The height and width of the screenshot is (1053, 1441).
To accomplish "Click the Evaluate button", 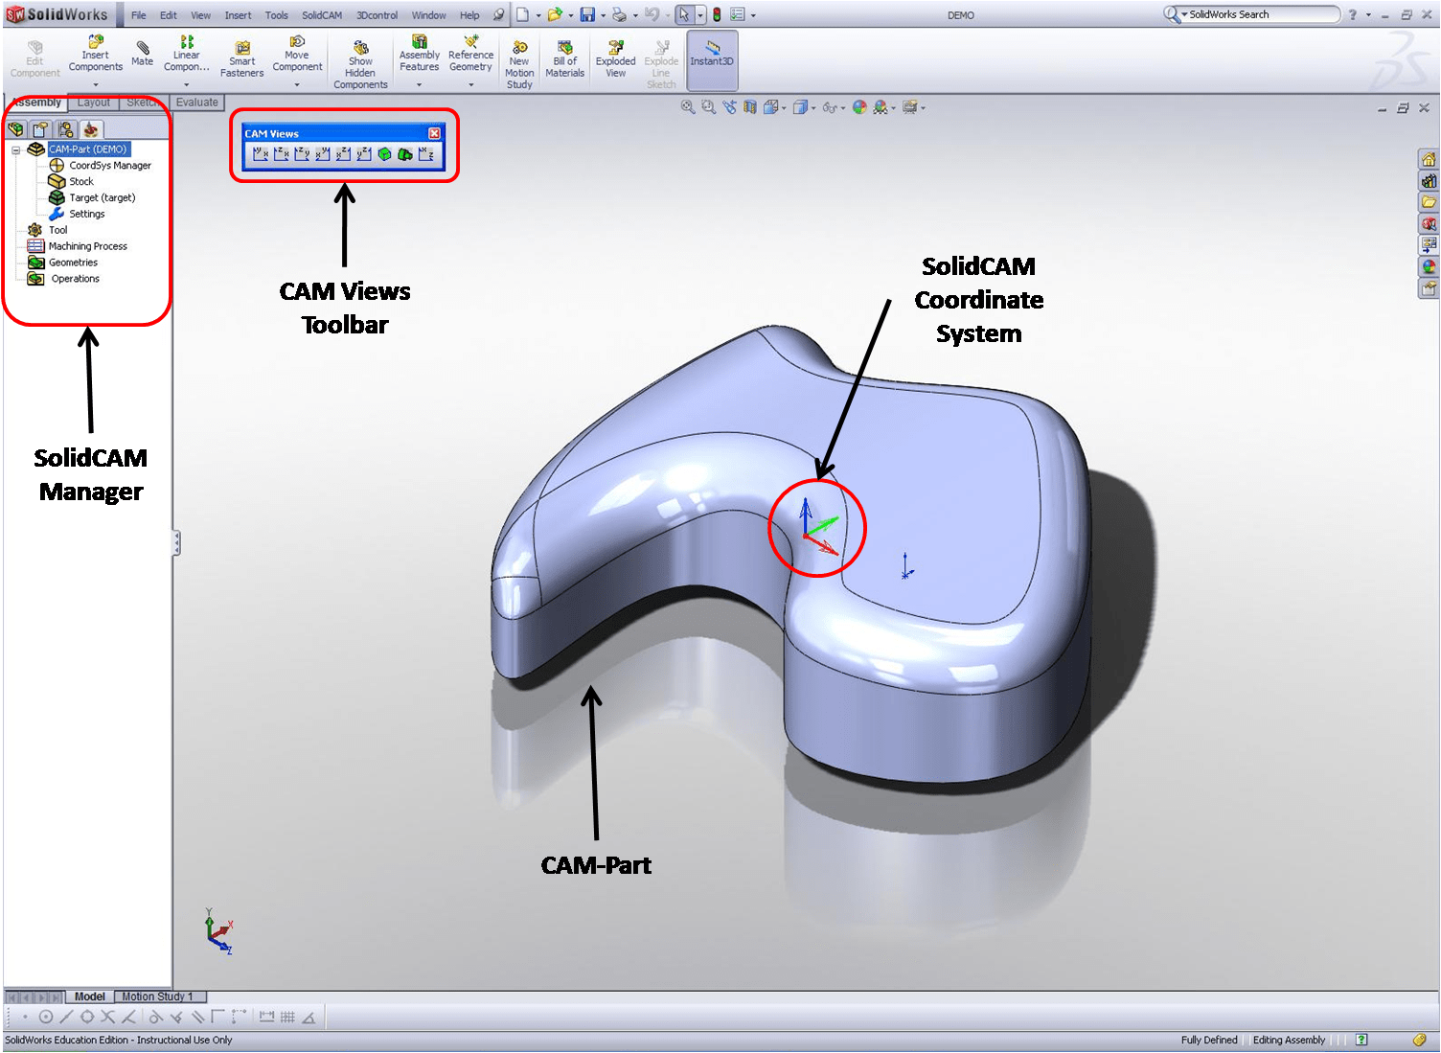I will coord(196,103).
